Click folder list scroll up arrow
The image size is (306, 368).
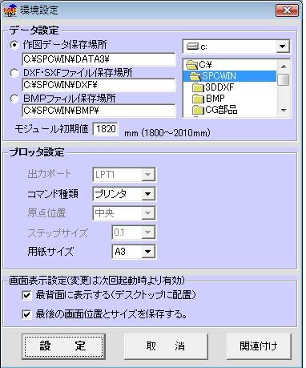284,67
